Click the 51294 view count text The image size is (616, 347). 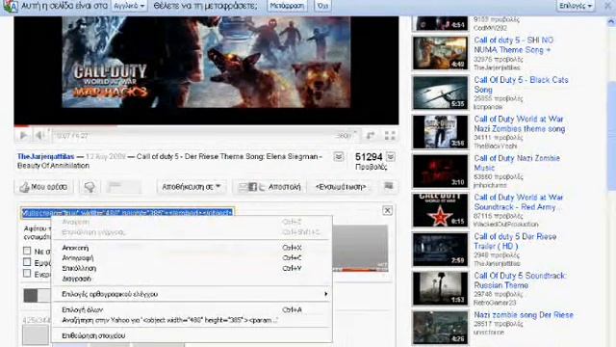[x=369, y=157]
